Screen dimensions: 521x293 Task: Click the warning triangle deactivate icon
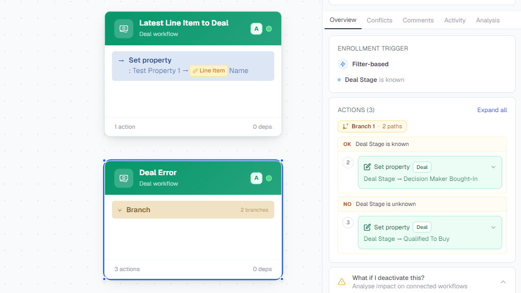(x=342, y=282)
